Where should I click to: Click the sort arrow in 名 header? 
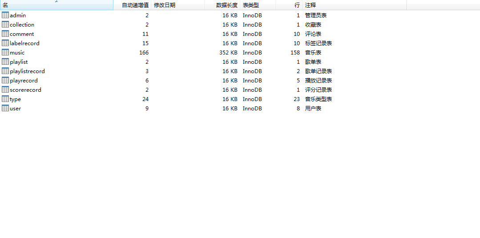(56, 1)
